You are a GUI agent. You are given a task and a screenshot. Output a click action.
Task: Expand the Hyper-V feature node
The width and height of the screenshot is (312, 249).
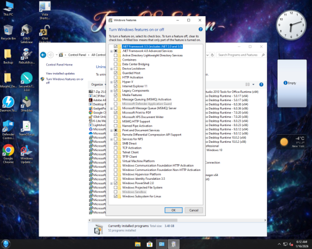[112, 82]
